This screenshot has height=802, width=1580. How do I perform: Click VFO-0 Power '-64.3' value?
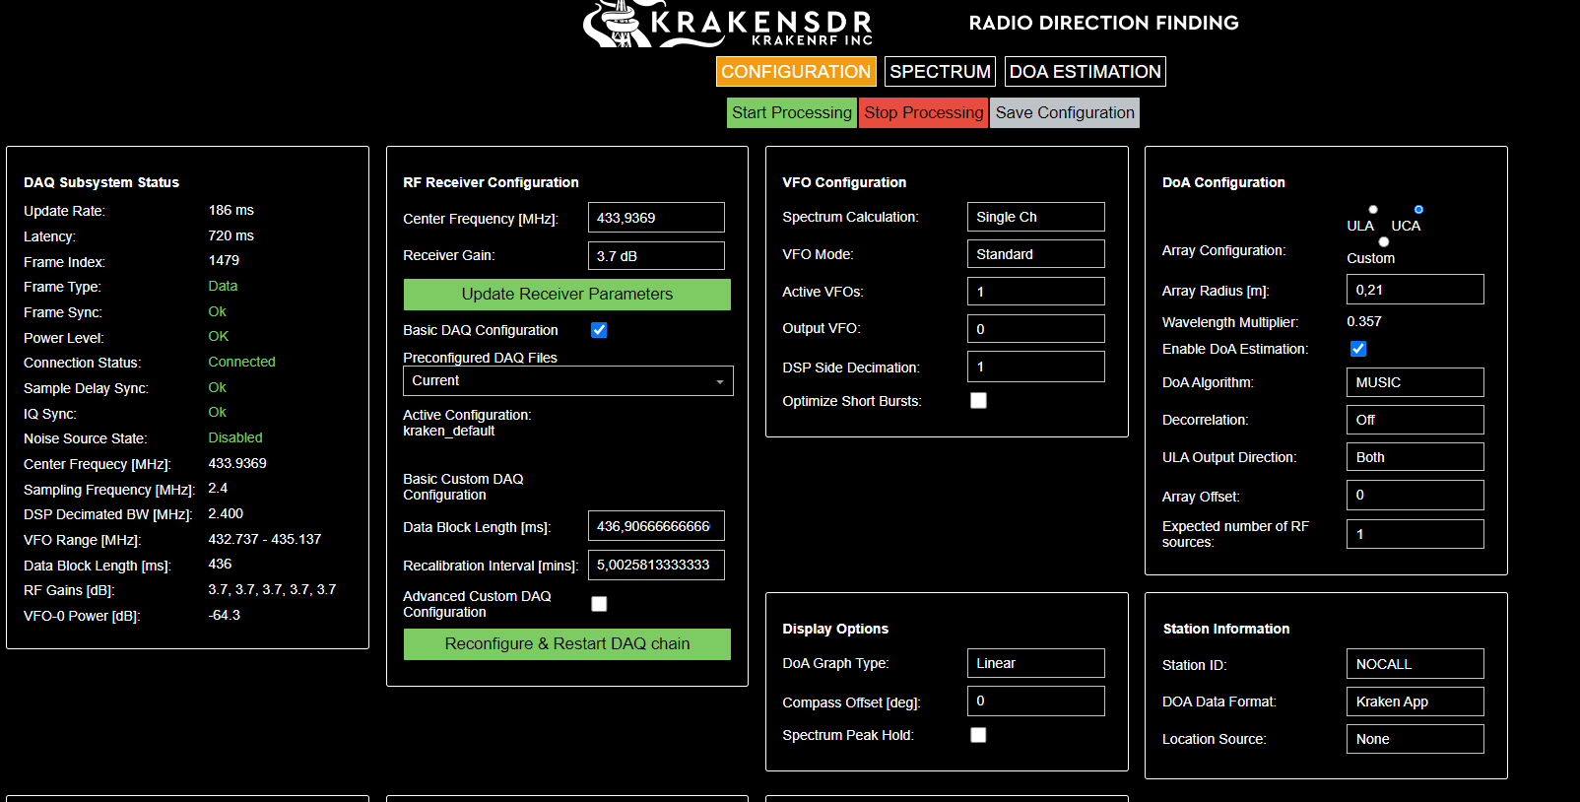225,615
